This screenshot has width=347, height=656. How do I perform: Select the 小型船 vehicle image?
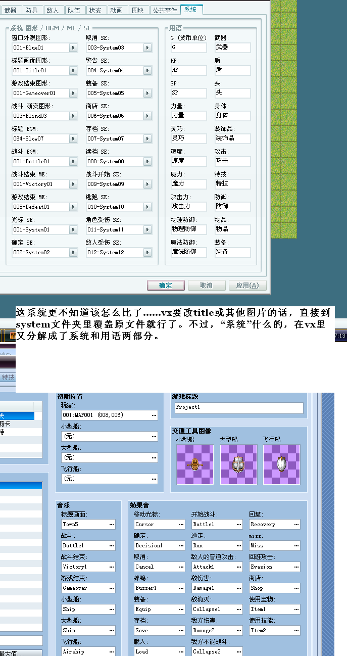coord(195,464)
